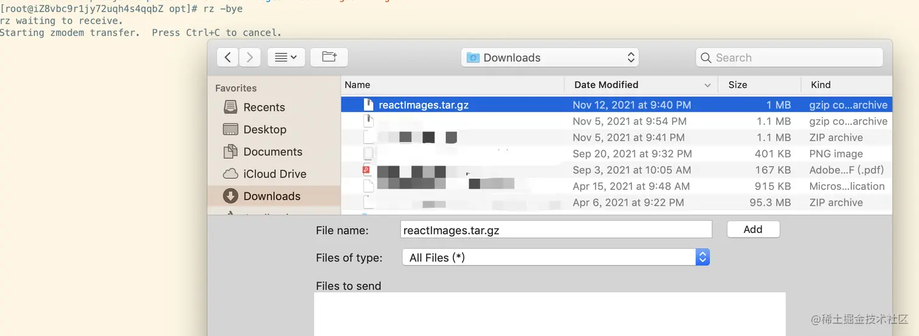Click the Documents sidebar icon

click(x=230, y=152)
